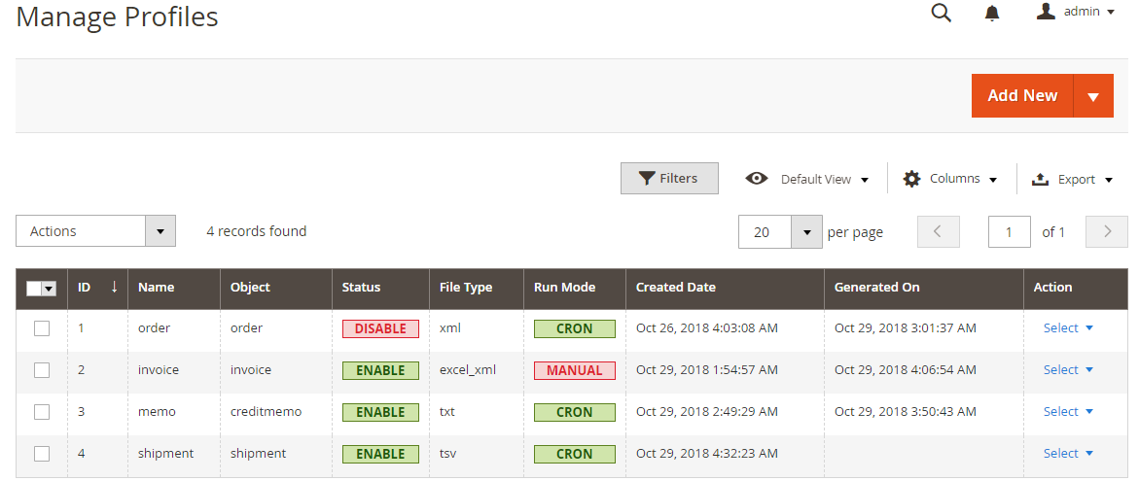Check the box for order profile
1139x481 pixels.
[x=42, y=328]
